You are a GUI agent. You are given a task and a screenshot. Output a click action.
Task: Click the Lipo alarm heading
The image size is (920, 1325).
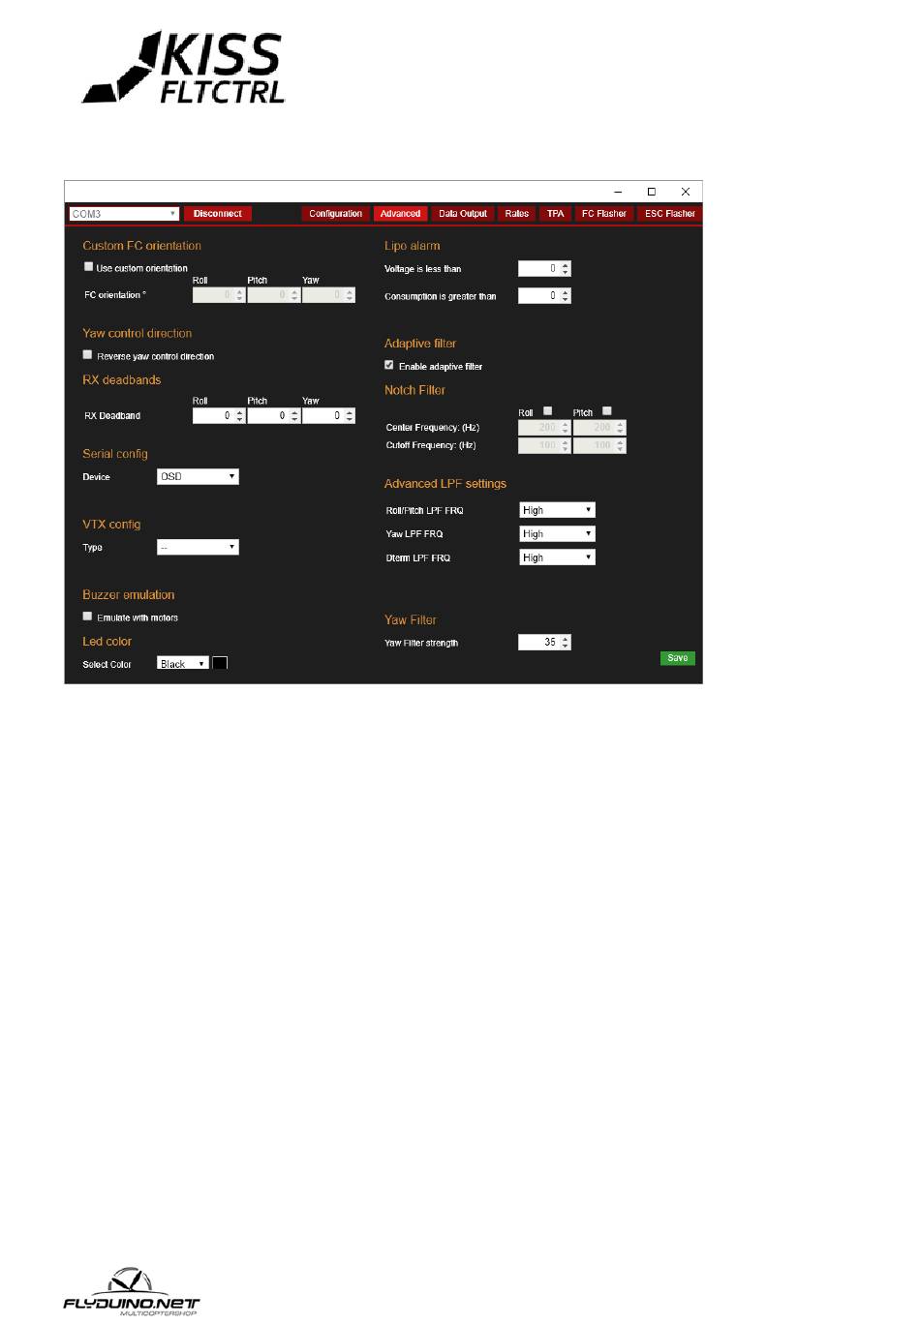[413, 246]
